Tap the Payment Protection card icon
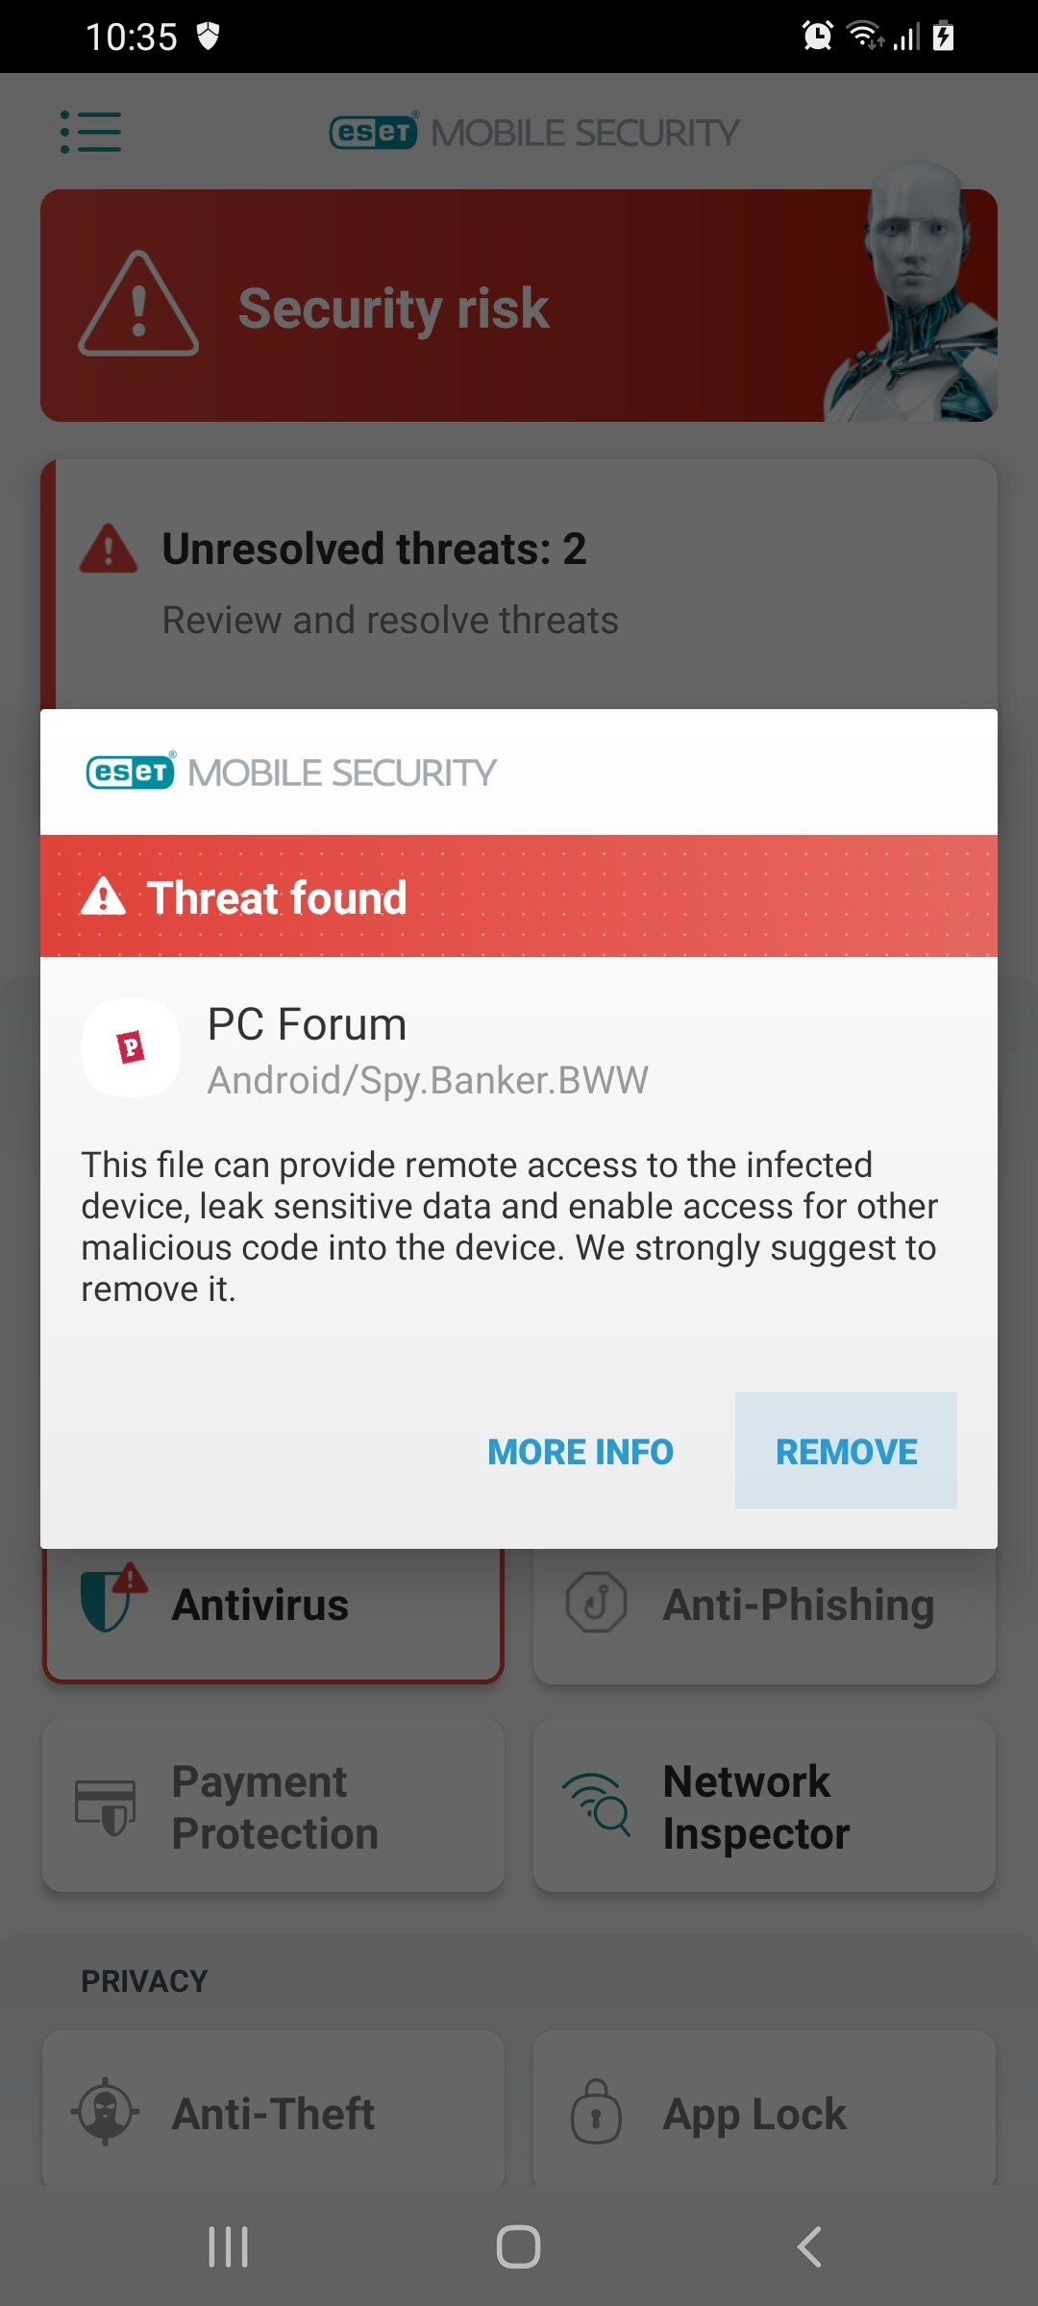Viewport: 1038px width, 2306px height. click(x=106, y=1807)
